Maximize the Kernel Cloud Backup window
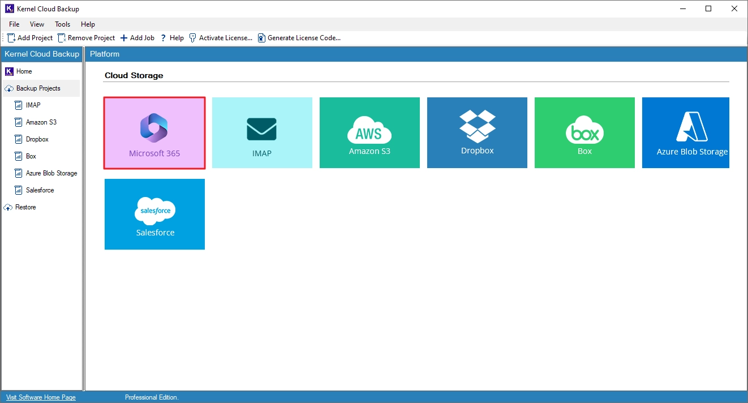 tap(708, 8)
